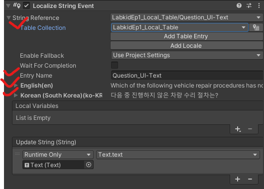Viewport: 264px width, 189px height.
Task: Remove a local variable with the minus button
Action: pyautogui.click(x=250, y=129)
